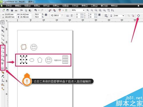This screenshot has width=143, height=107.
Task: Click the Open file icon
Action: [8, 10]
